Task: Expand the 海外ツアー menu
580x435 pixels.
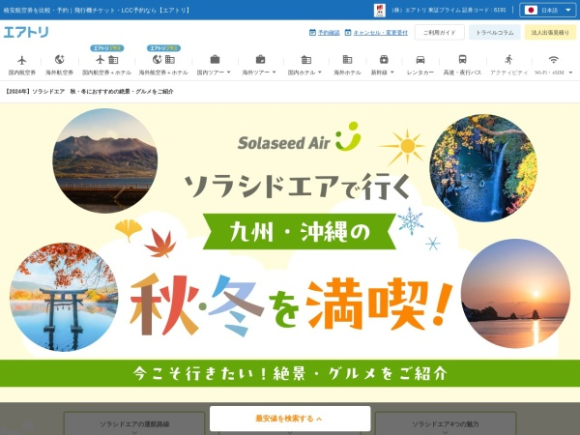Action: click(x=275, y=72)
